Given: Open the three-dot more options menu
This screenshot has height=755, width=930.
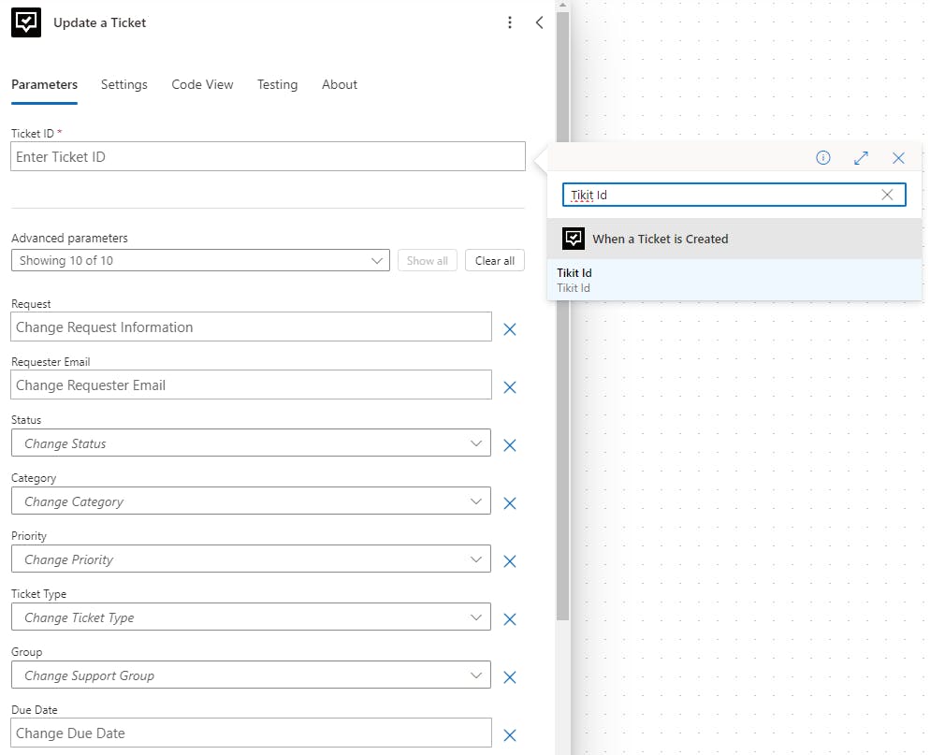Looking at the screenshot, I should [x=510, y=22].
